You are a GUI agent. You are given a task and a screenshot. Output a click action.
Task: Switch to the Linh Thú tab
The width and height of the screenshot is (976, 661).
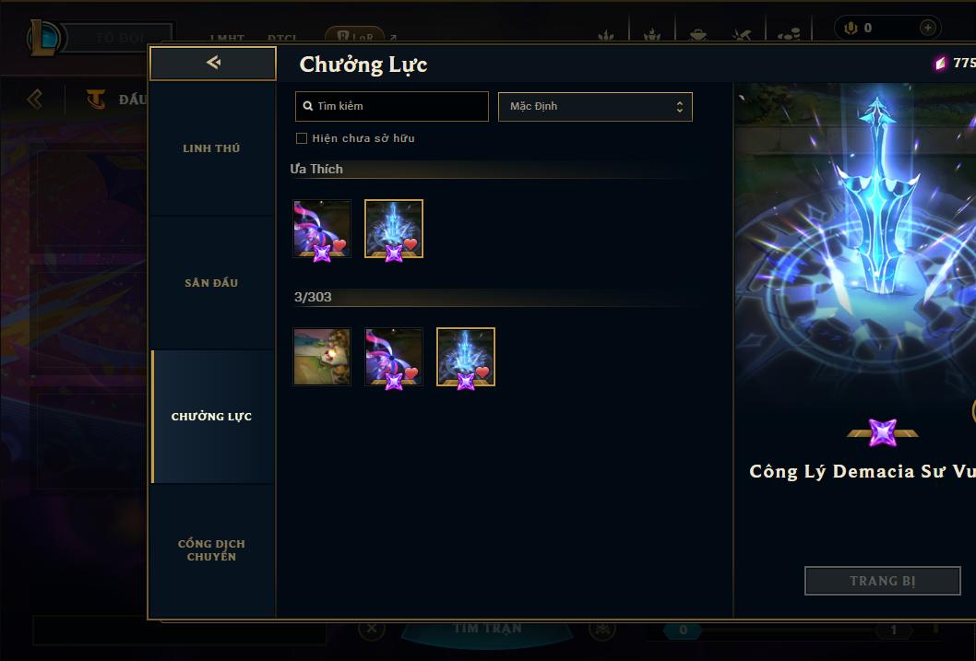tap(211, 148)
